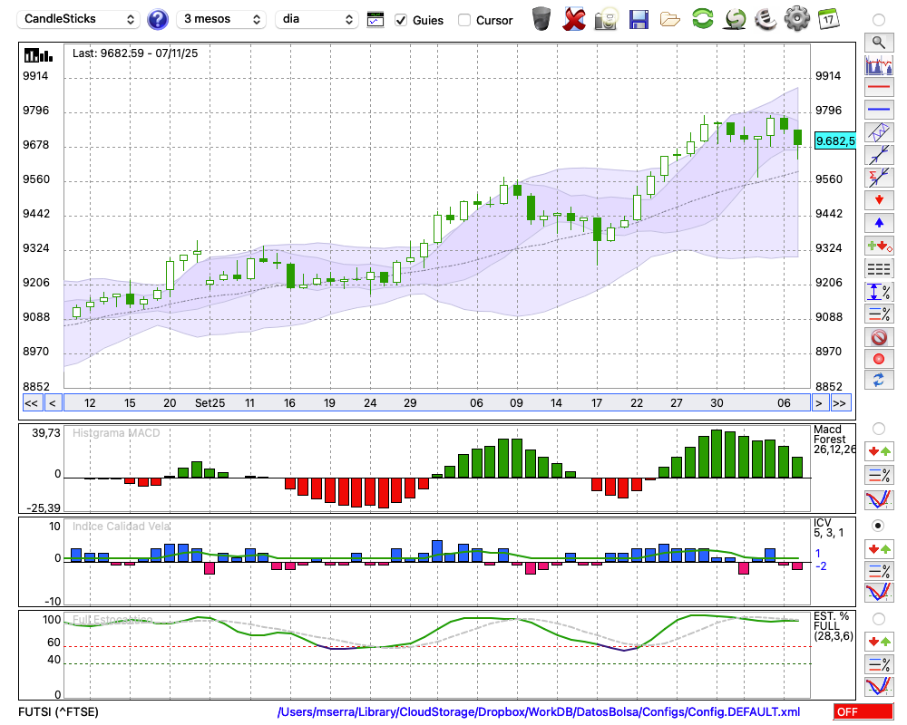Click the << rewind to start button
The height and width of the screenshot is (725, 907).
31,403
